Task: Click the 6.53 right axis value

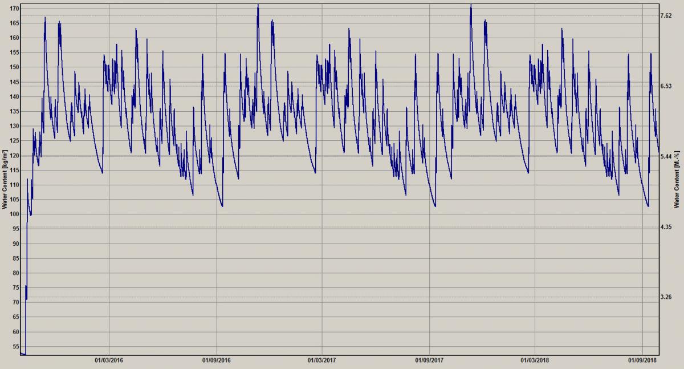Action: click(666, 86)
